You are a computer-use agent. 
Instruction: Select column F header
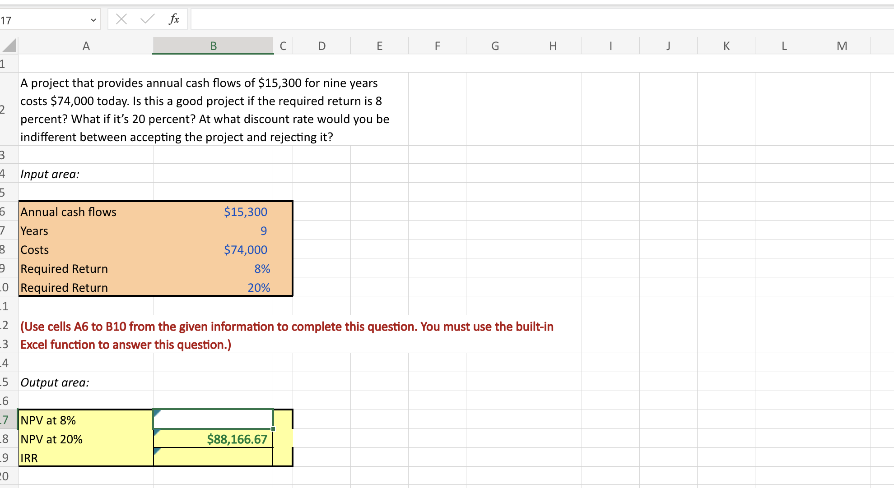coord(437,46)
